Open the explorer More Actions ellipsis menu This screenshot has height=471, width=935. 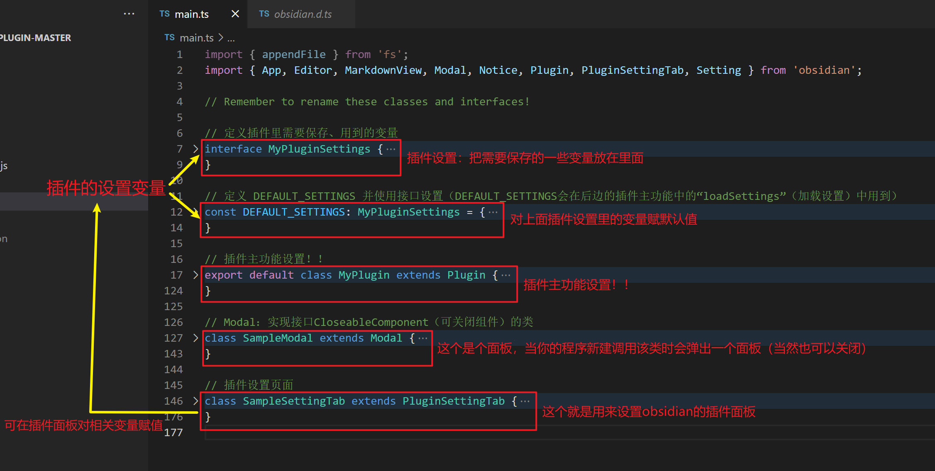pos(129,14)
